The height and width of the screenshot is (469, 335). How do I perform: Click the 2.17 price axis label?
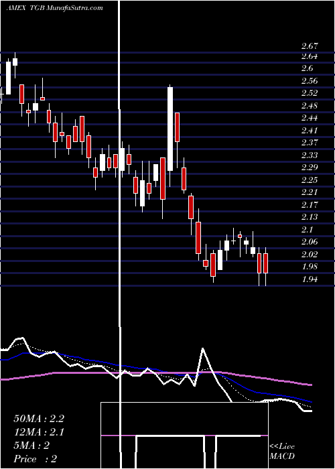[310, 205]
